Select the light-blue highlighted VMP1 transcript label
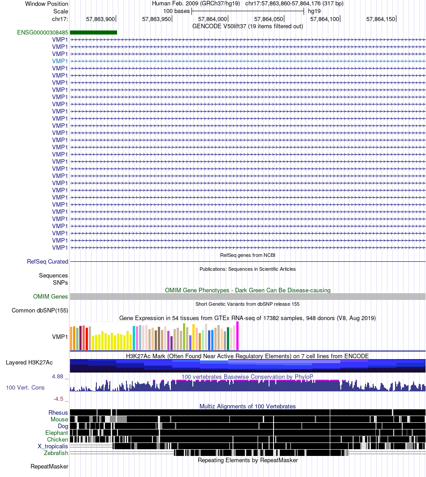This screenshot has width=426, height=477. point(60,61)
